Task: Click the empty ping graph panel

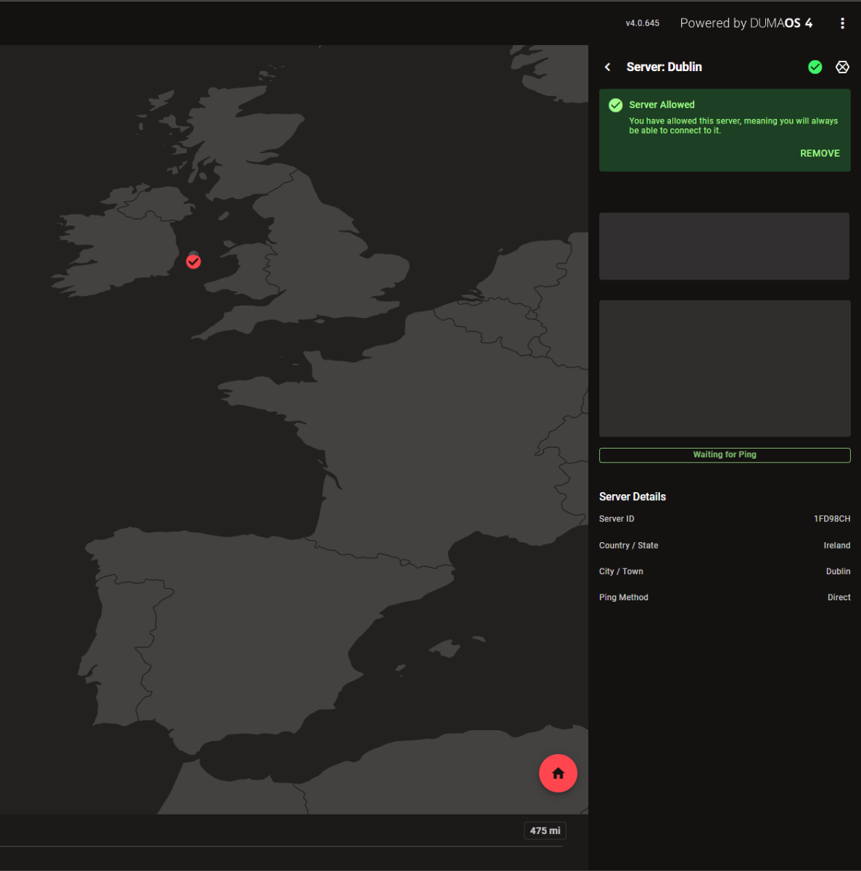Action: pyautogui.click(x=725, y=368)
